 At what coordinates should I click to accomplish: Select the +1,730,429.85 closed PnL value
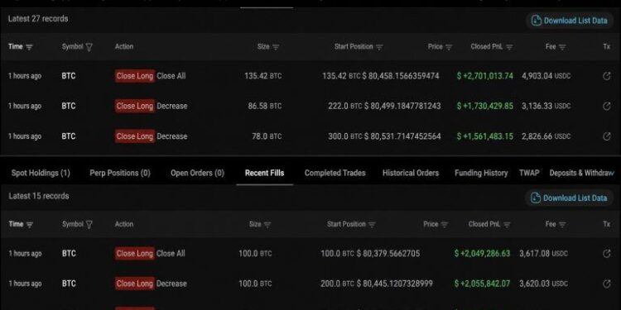(x=484, y=106)
